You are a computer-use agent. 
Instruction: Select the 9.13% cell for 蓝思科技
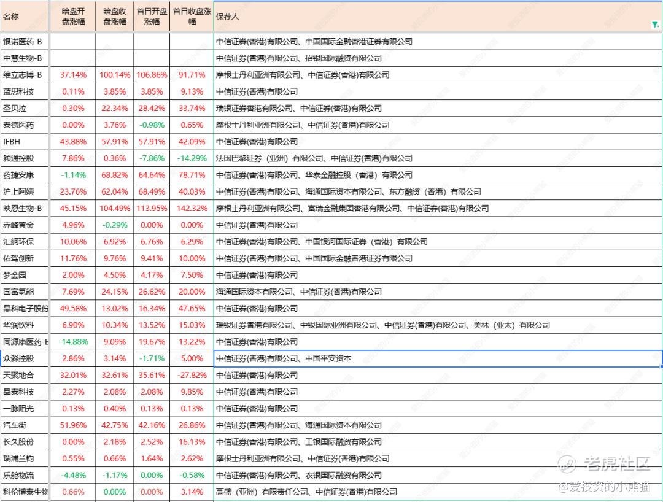tap(192, 91)
